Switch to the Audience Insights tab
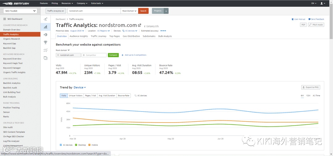Screen dimensions: 333x156 pos(79,36)
